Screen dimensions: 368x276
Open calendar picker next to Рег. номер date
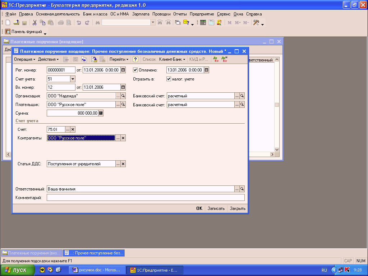click(x=123, y=70)
